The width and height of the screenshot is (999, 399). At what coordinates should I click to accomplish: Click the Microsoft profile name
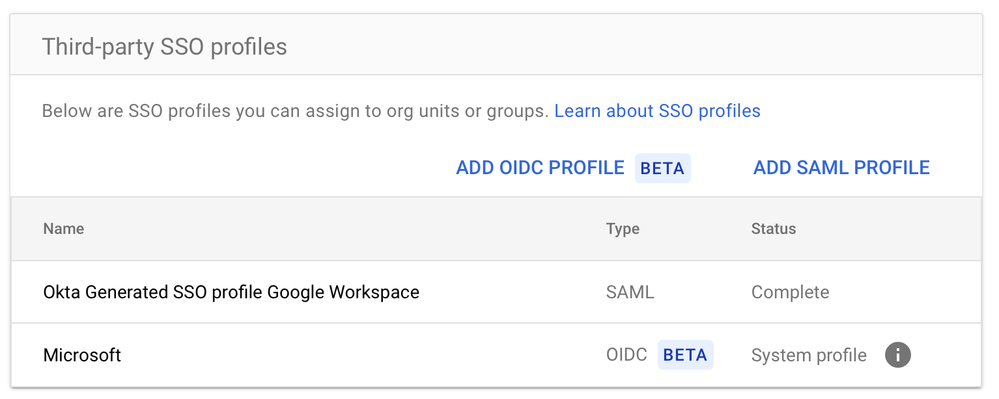[x=82, y=355]
